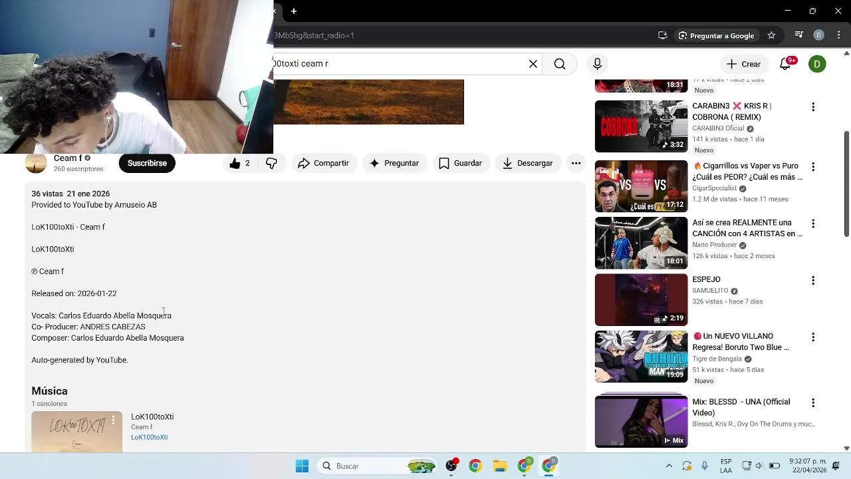The width and height of the screenshot is (851, 479).
Task: Open Chrome profile avatar D
Action: pos(818,35)
